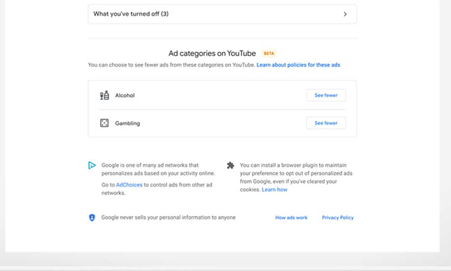Click the chevron arrow in turned off row
Viewport: 451px width, 271px height.
pos(345,14)
